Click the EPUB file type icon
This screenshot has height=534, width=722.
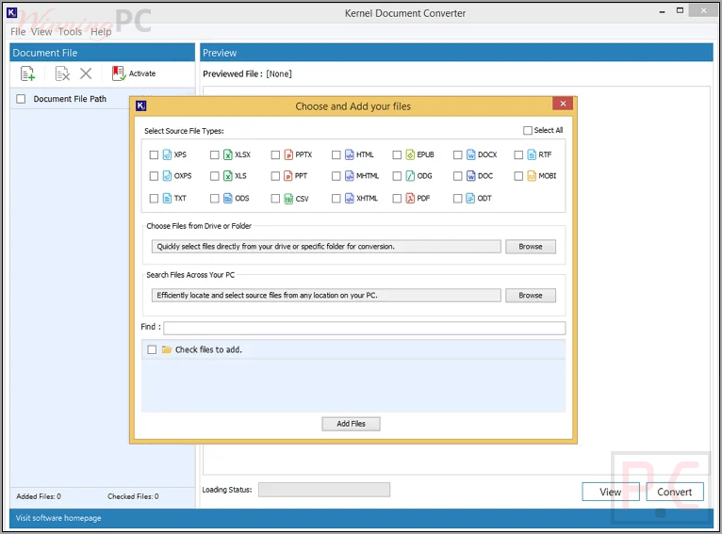coord(410,154)
